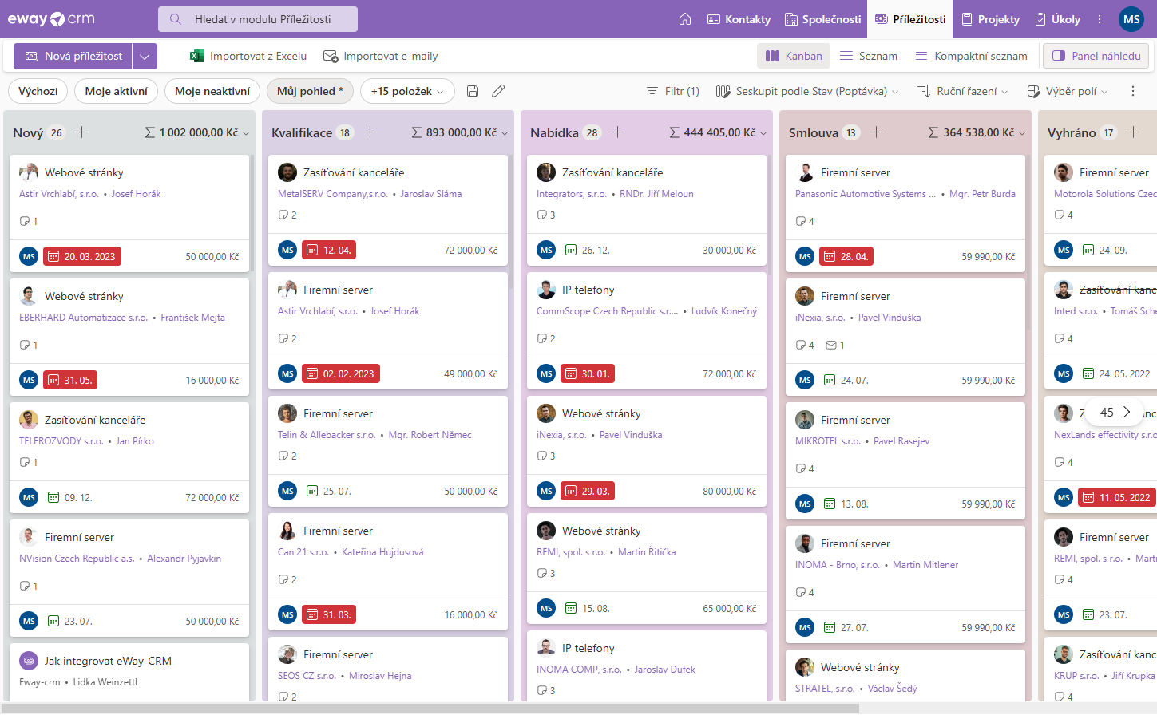Click email count icon on iNexia Firemní server card

point(831,345)
